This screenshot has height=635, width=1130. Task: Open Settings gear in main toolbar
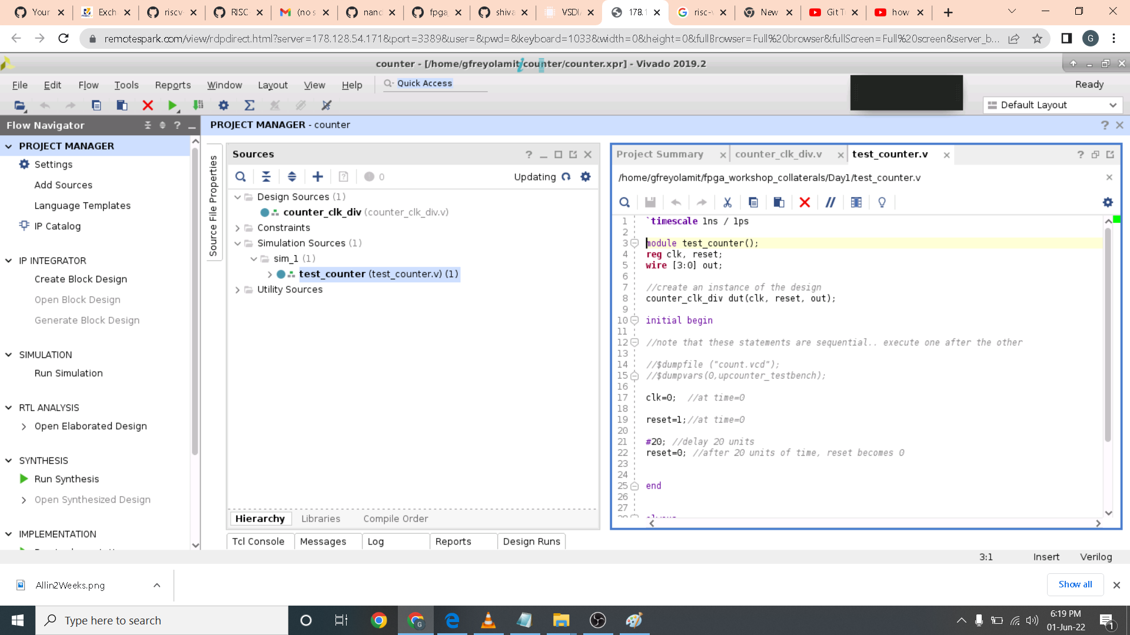(x=224, y=105)
